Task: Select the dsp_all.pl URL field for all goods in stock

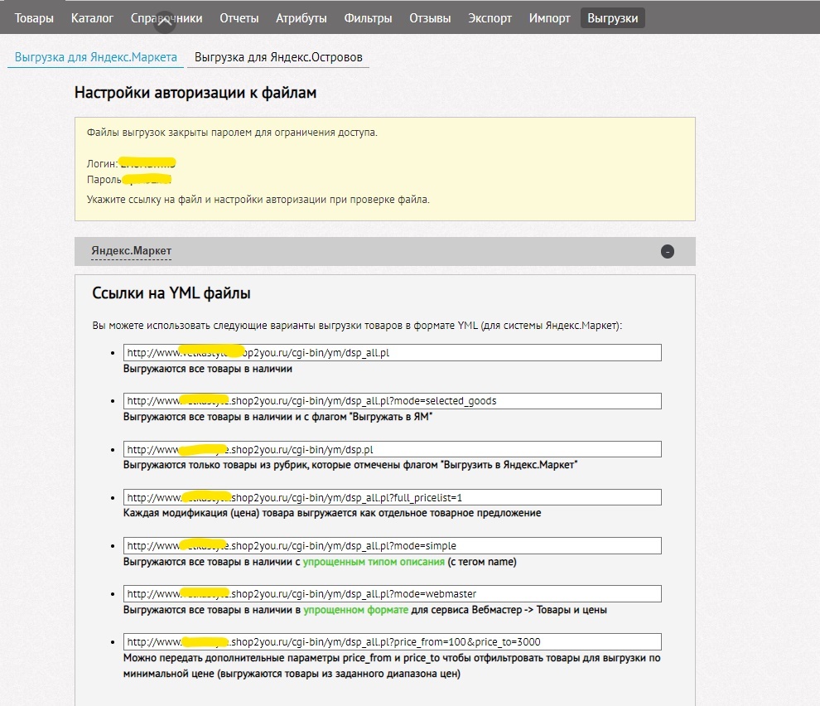Action: [x=393, y=353]
